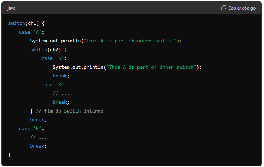Click the final closing brace of the switch
Image resolution: width=264 pixels, height=167 pixels.
click(x=10, y=155)
